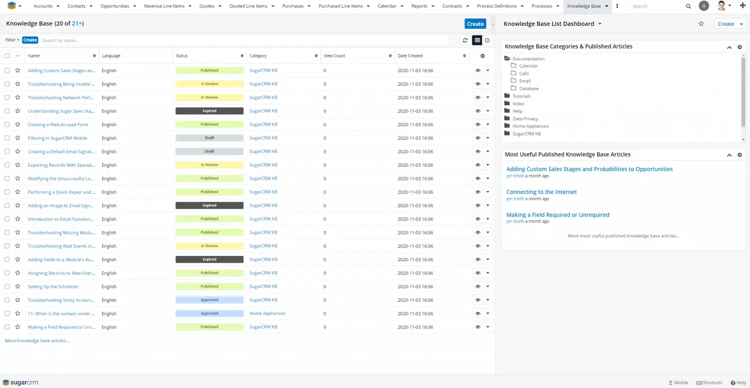Open list column settings gear
The width and height of the screenshot is (750, 388).
coord(482,56)
